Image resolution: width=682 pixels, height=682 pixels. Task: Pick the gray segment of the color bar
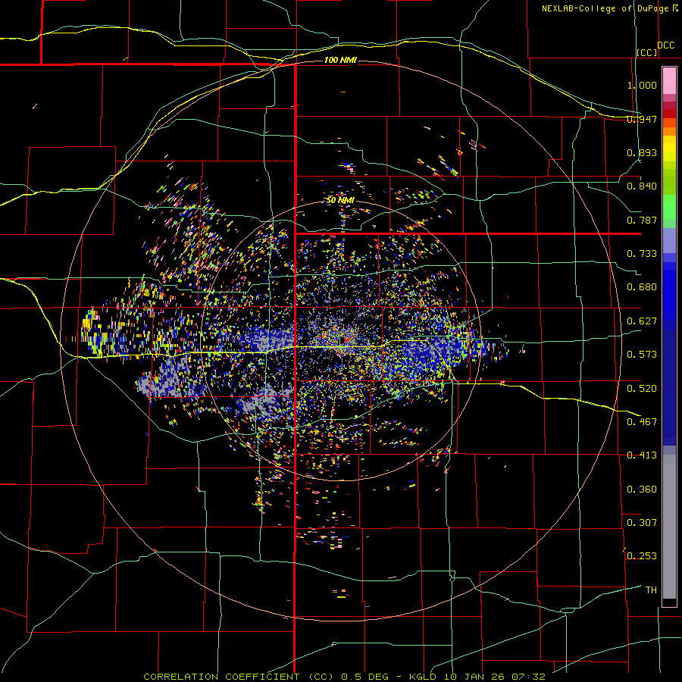tap(669, 527)
